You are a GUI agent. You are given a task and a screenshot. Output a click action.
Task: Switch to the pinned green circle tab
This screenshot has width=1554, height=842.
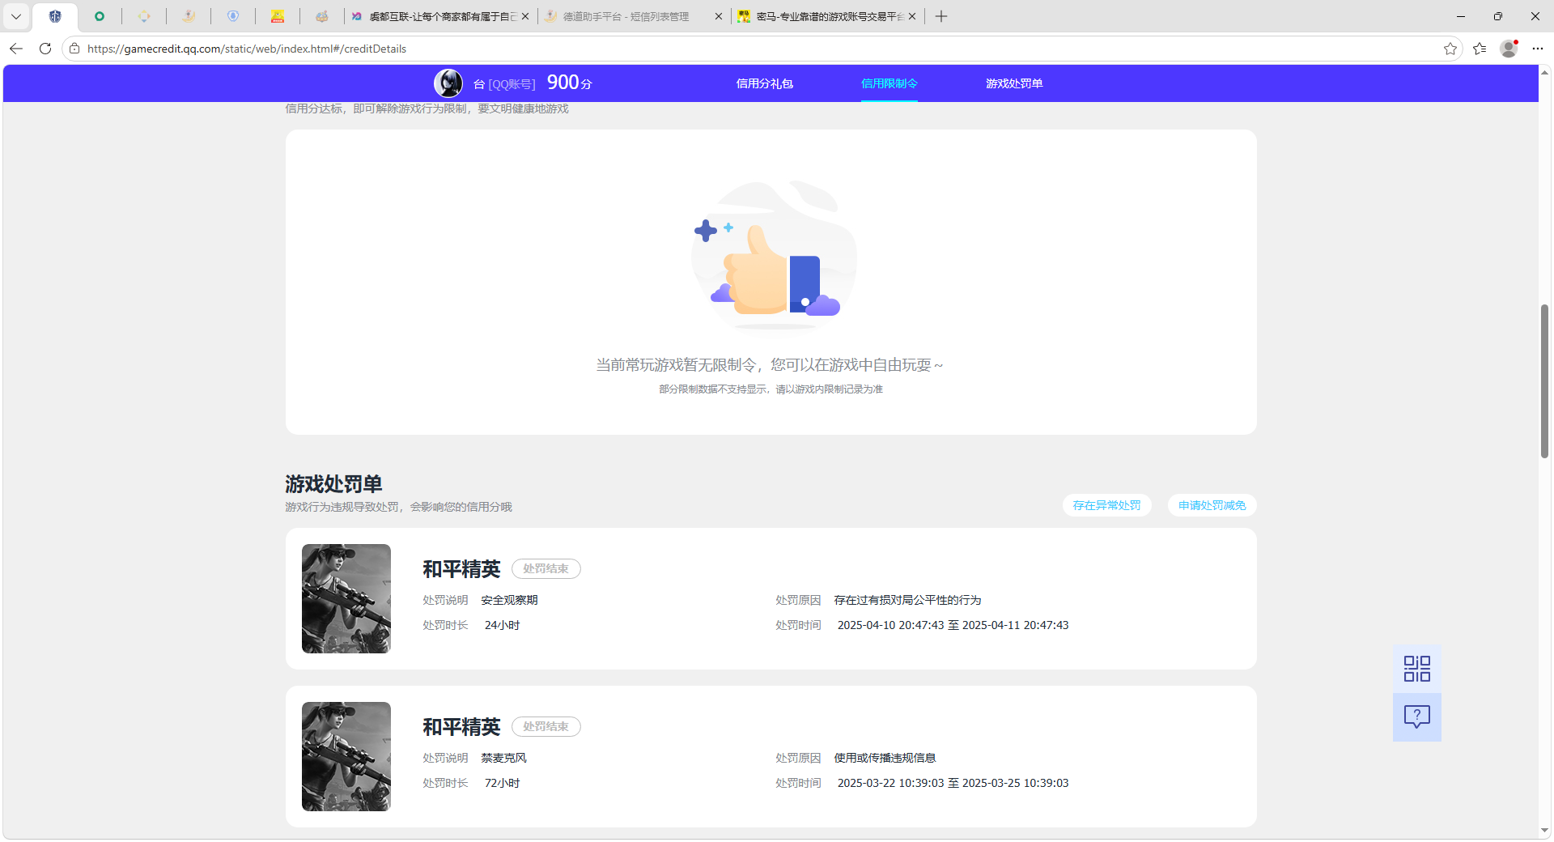click(x=100, y=16)
